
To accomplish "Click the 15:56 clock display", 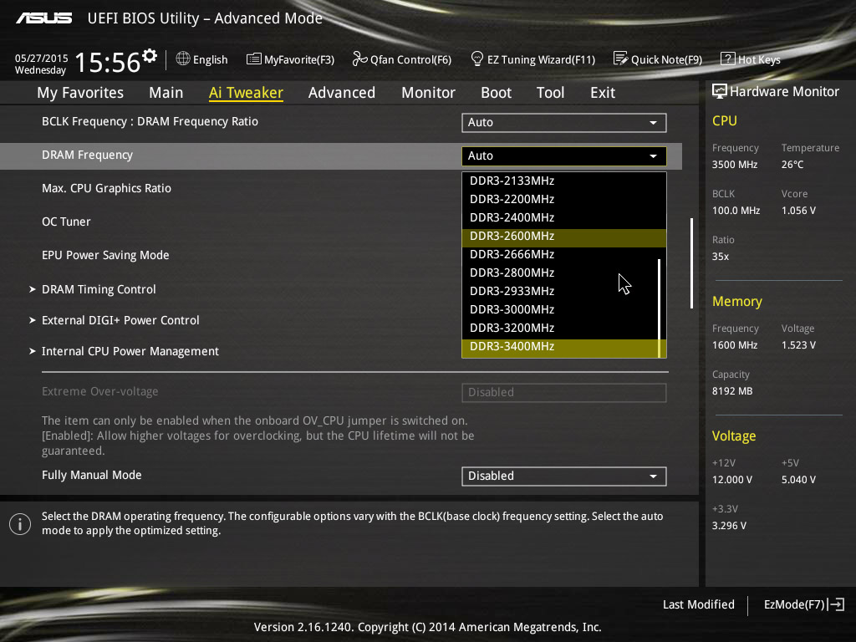I will click(x=108, y=62).
